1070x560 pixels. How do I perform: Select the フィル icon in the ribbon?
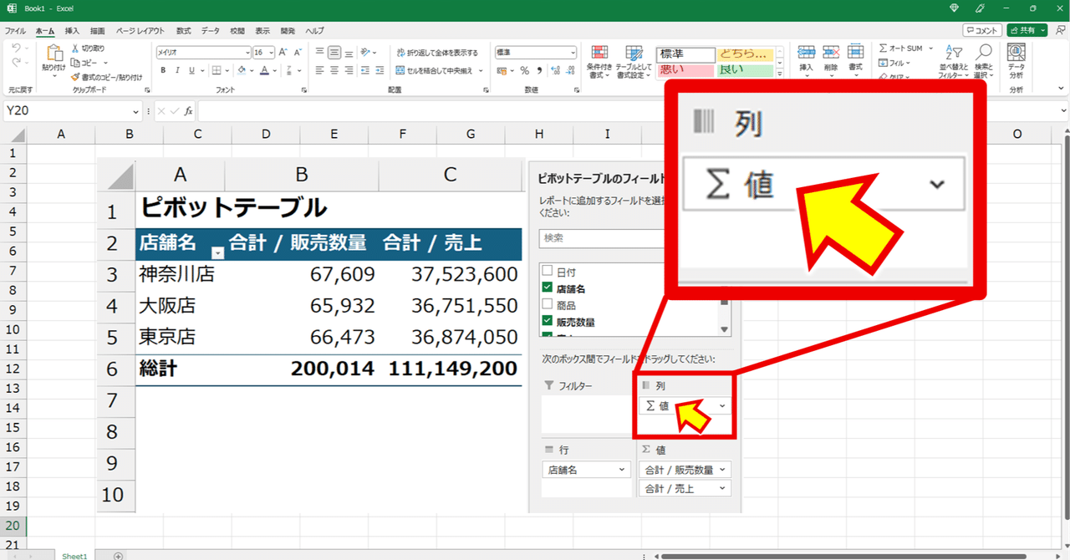click(883, 63)
